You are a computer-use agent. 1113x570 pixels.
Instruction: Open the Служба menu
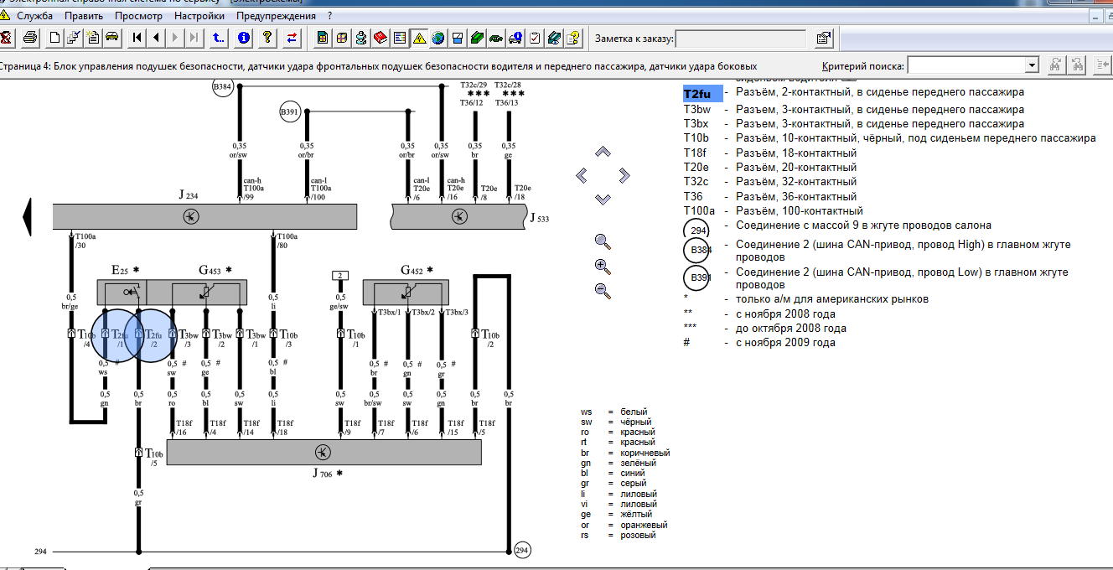point(34,16)
